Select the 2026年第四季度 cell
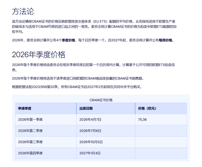Screen dimensions: 202x167 (x=46, y=153)
